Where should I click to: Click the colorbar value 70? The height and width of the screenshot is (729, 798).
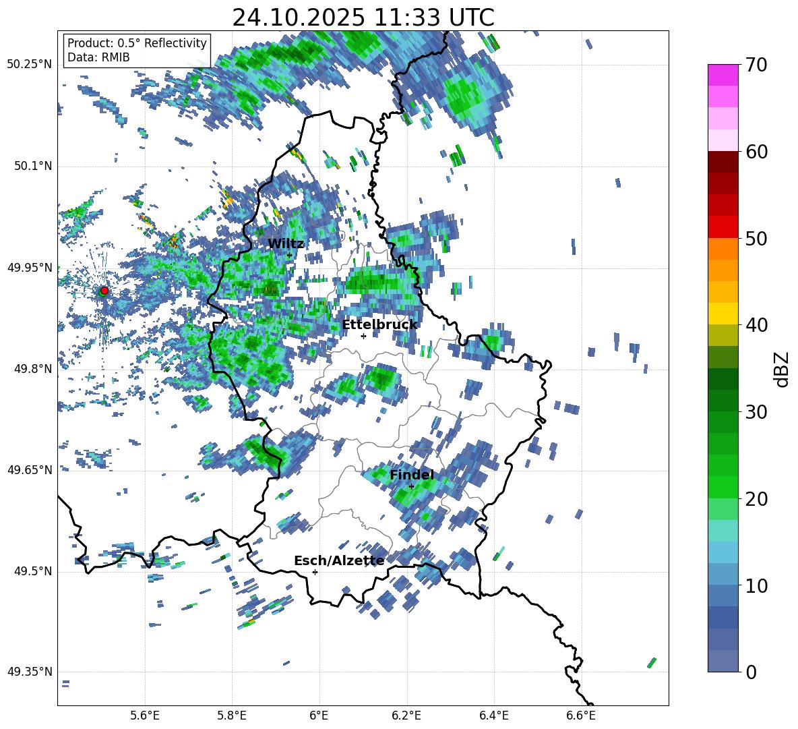click(x=757, y=65)
